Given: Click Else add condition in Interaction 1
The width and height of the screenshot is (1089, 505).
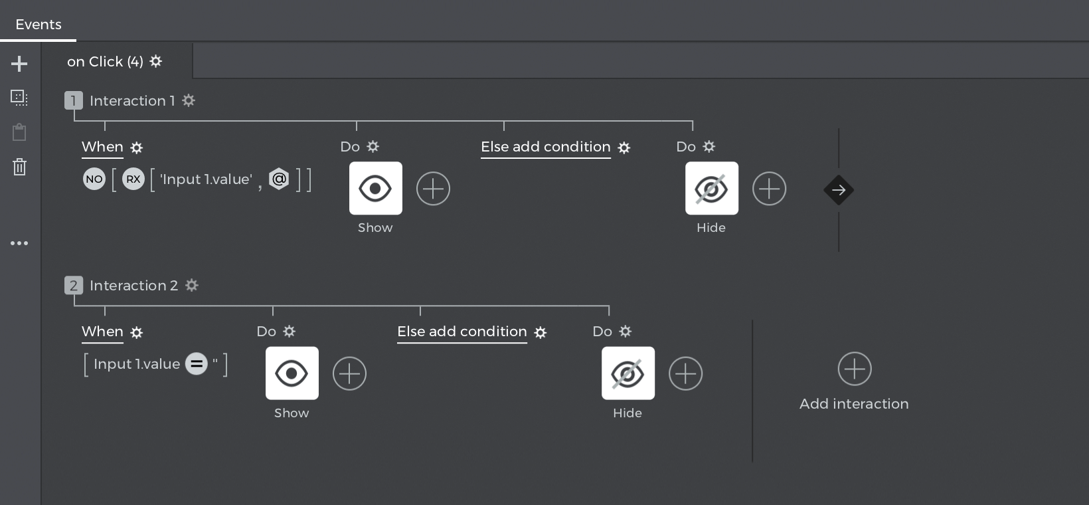Looking at the screenshot, I should click(545, 147).
